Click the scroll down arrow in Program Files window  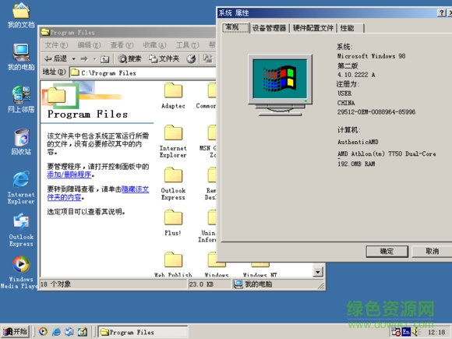[x=318, y=271]
